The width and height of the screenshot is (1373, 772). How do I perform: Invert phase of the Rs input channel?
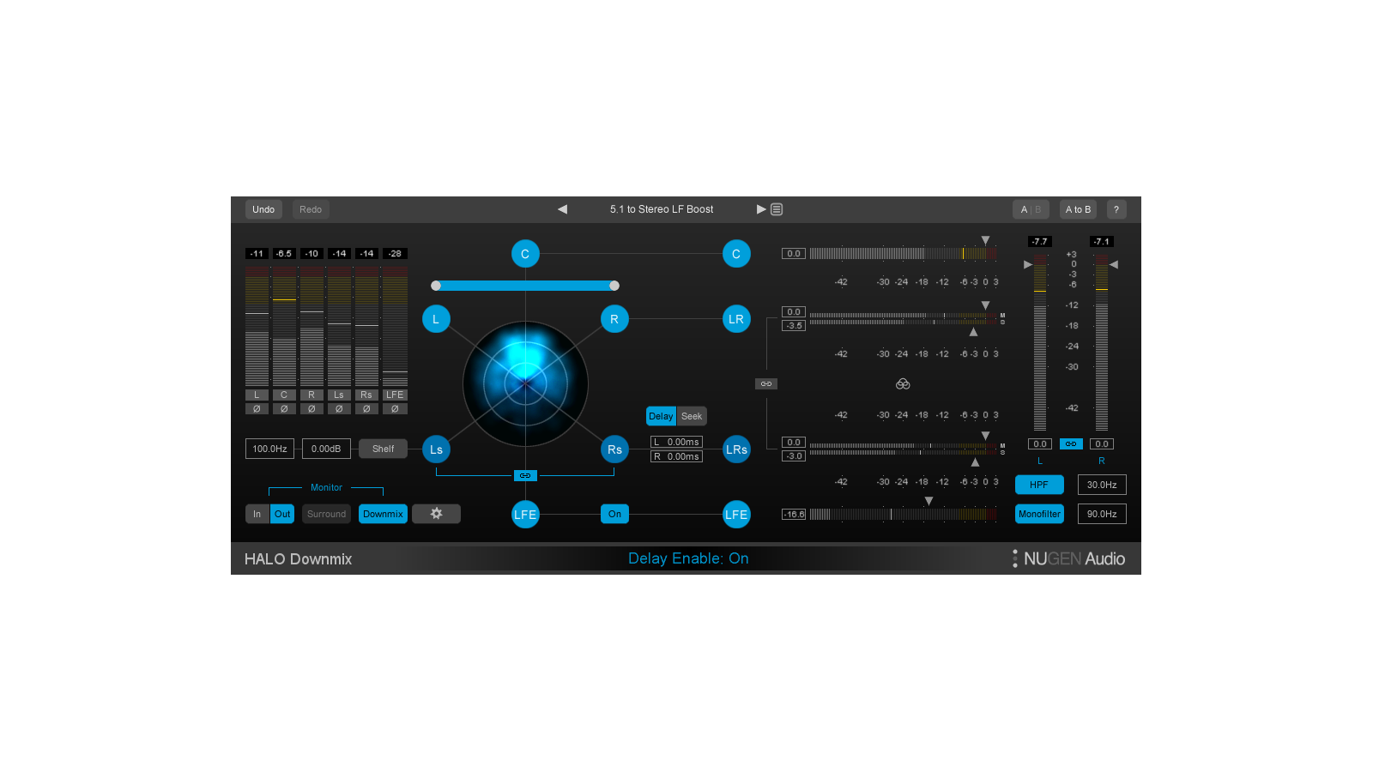366,409
